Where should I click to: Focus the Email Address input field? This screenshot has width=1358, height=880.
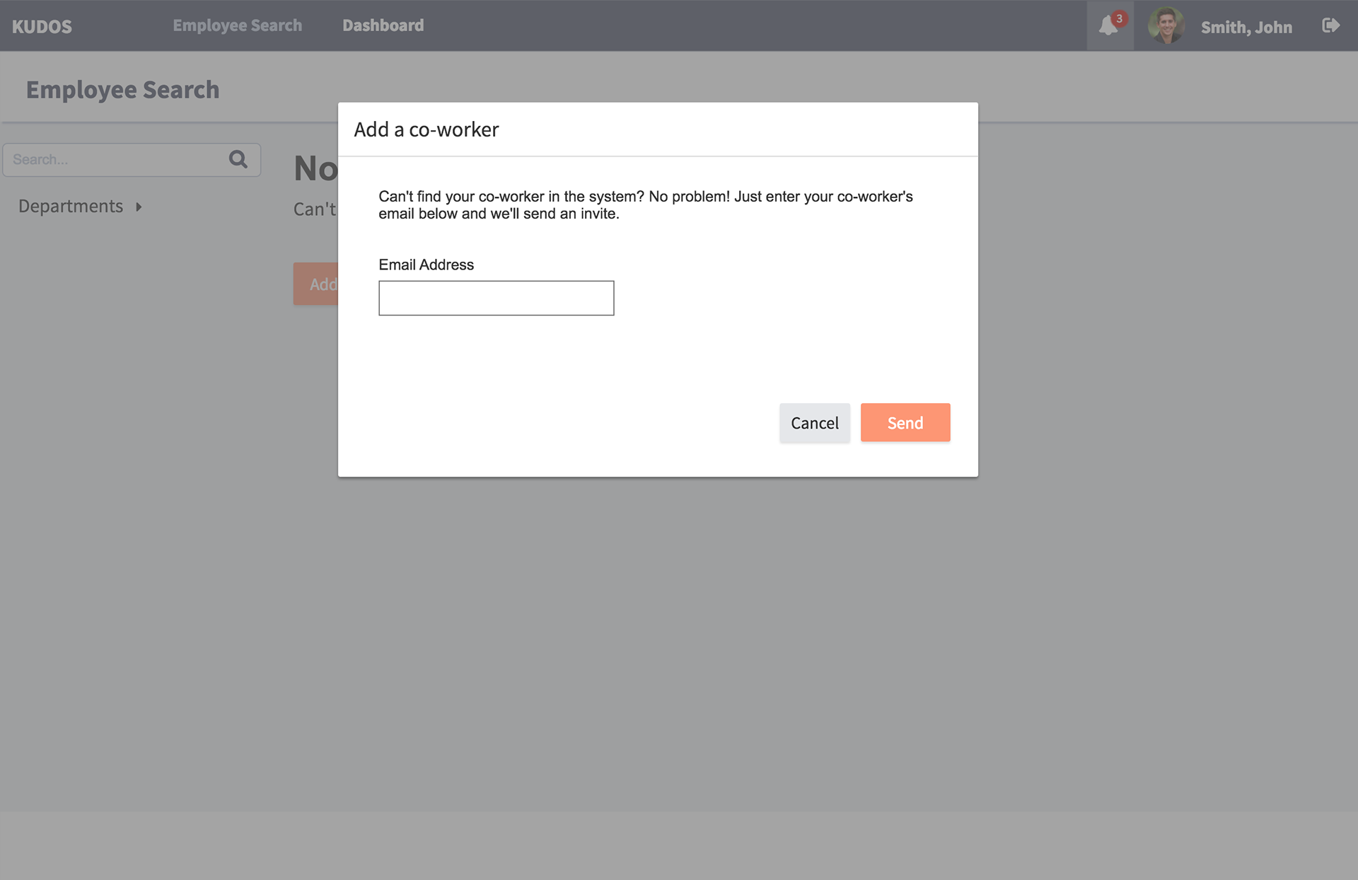[x=496, y=298]
